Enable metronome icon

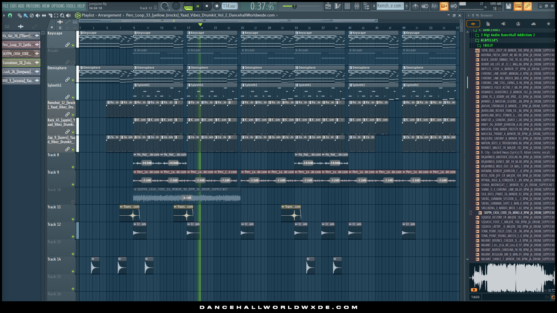pyautogui.click(x=415, y=6)
